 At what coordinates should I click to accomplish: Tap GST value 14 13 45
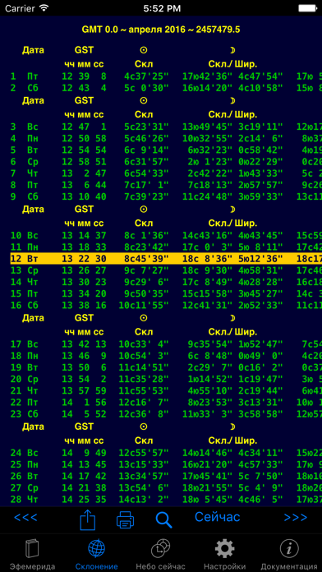pos(85,465)
